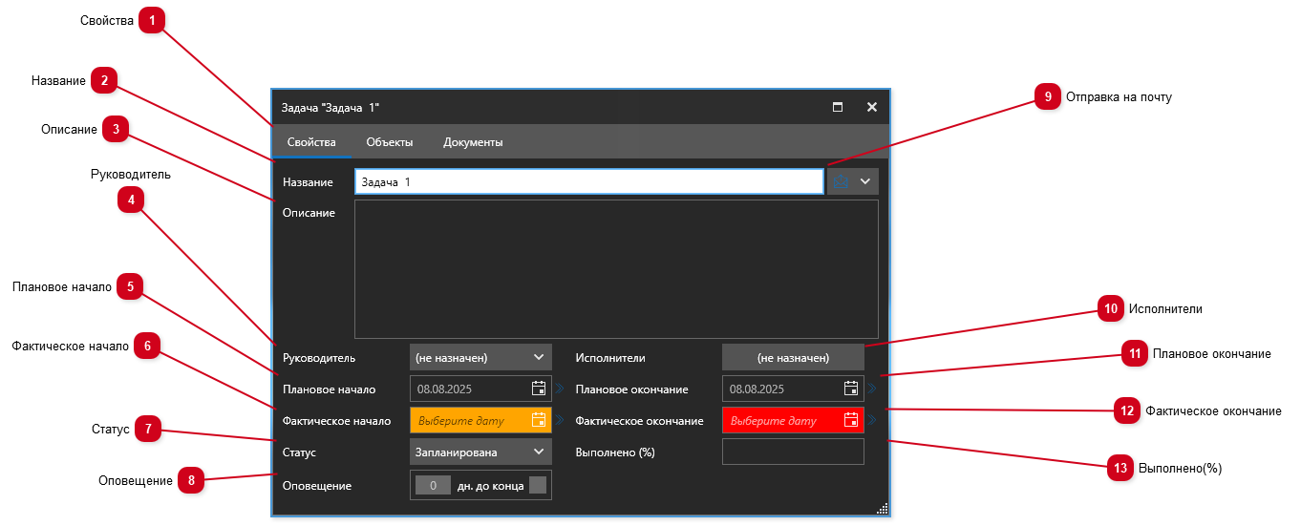Viewport: 1301px width, 526px height.
Task: Open the Статус dropdown showing Запланирована
Action: click(x=539, y=452)
